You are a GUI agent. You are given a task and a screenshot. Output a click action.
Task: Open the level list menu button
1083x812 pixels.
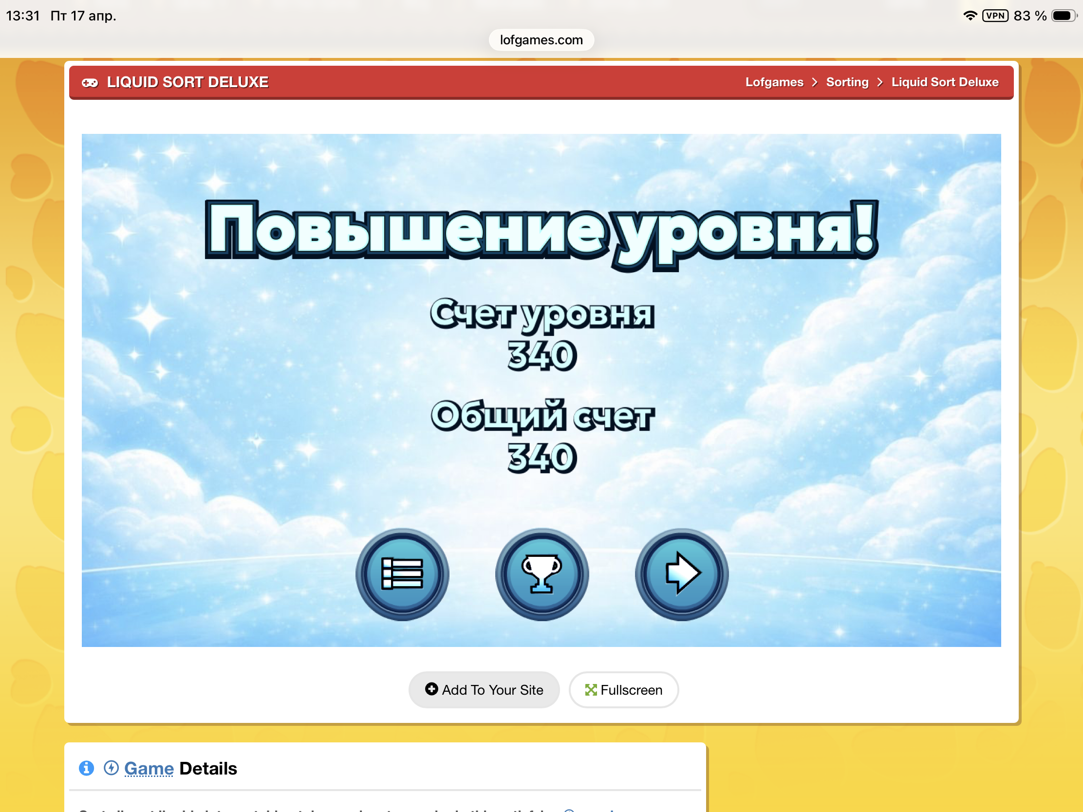(402, 574)
